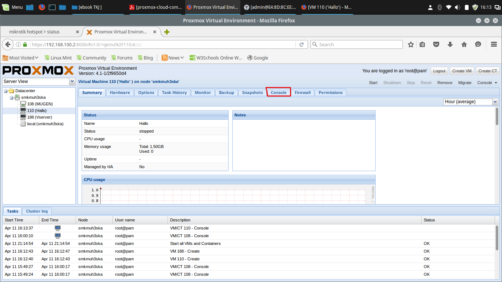502x282 pixels.
Task: Select VM 108 (MUGEN) in the tree
Action: (40, 104)
